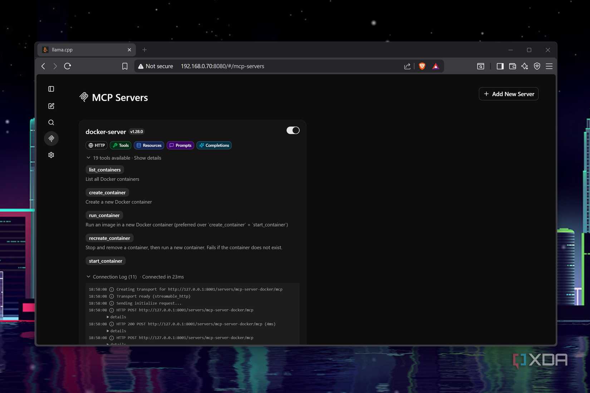590x393 pixels.
Task: Maximize the browser window
Action: (529, 50)
